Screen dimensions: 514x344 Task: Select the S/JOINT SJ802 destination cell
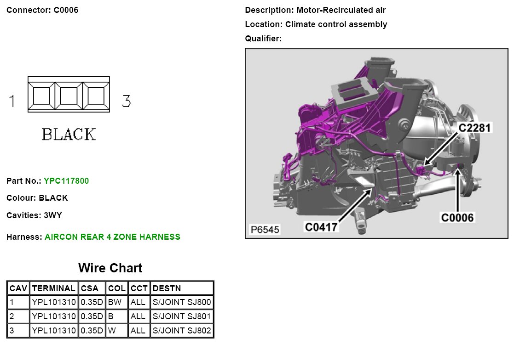pyautogui.click(x=182, y=331)
